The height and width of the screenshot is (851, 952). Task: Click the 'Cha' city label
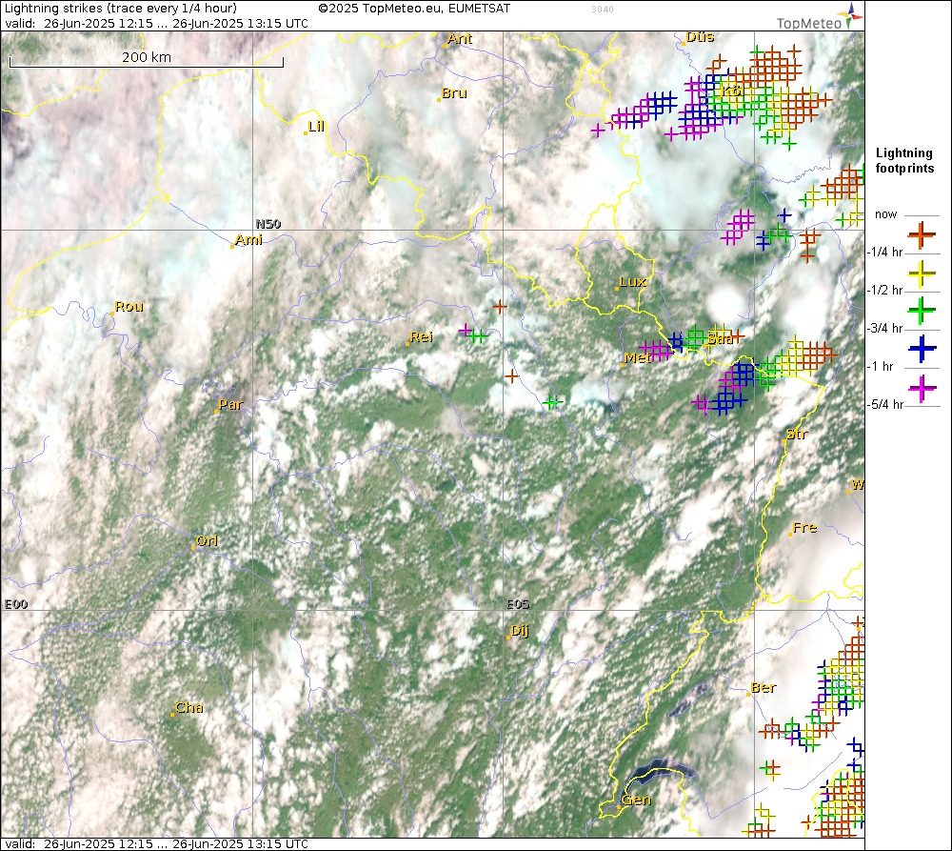point(188,707)
